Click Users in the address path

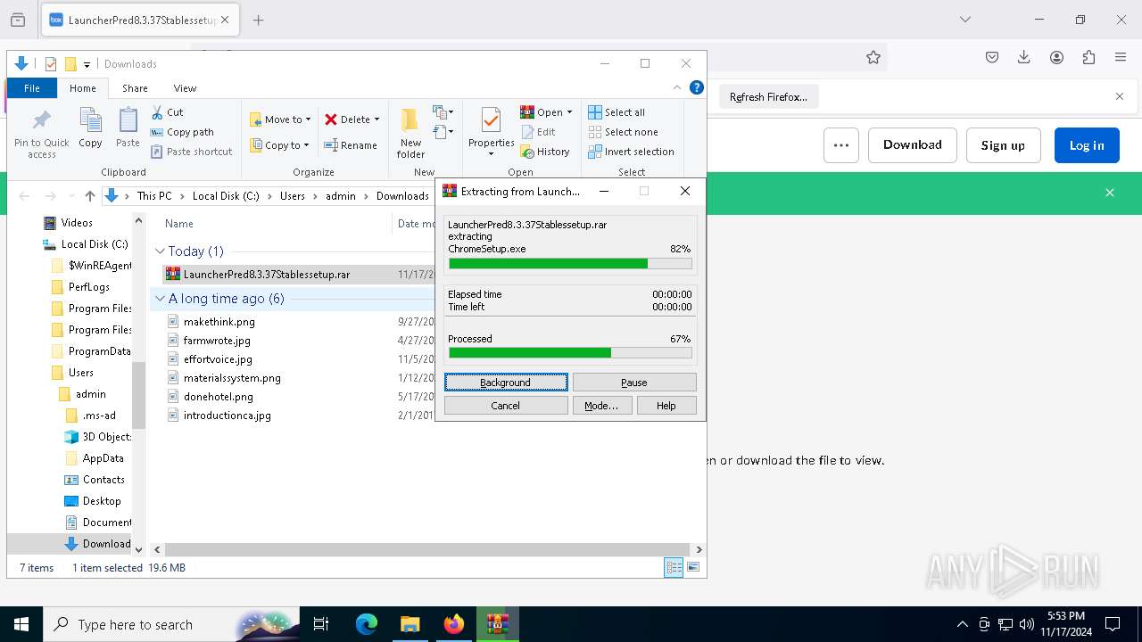pos(293,196)
